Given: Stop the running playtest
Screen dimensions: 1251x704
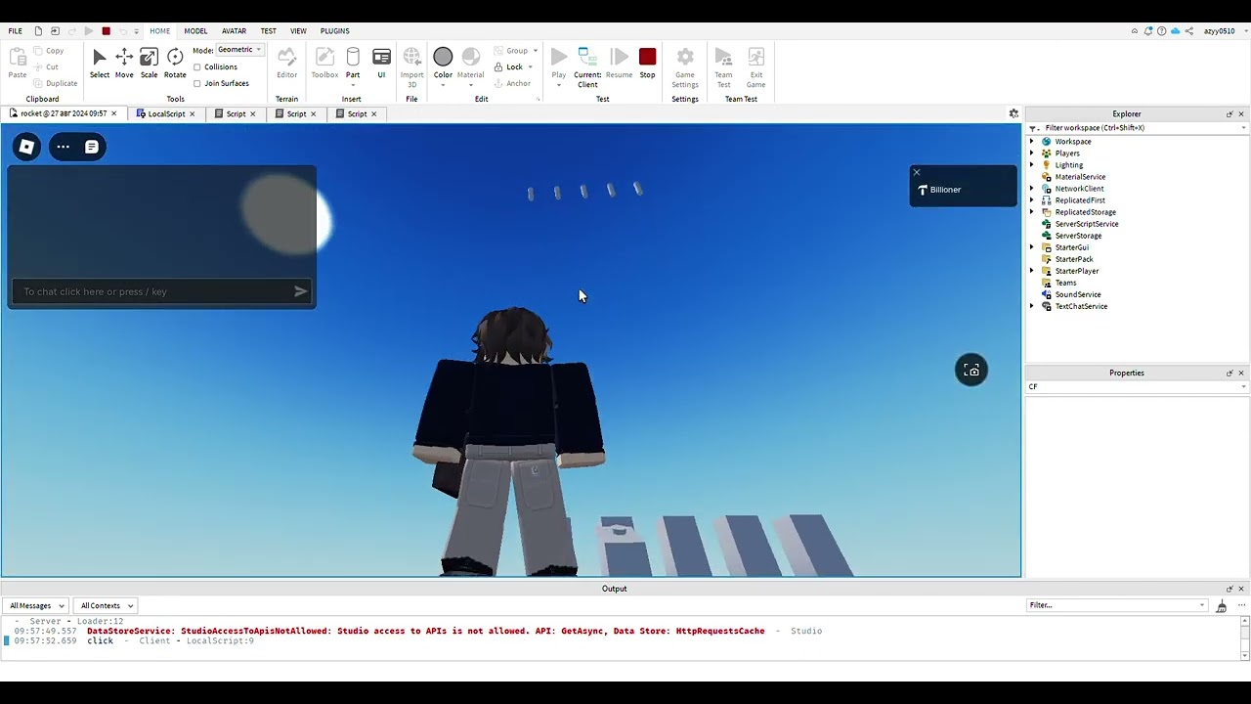Looking at the screenshot, I should pos(647,64).
